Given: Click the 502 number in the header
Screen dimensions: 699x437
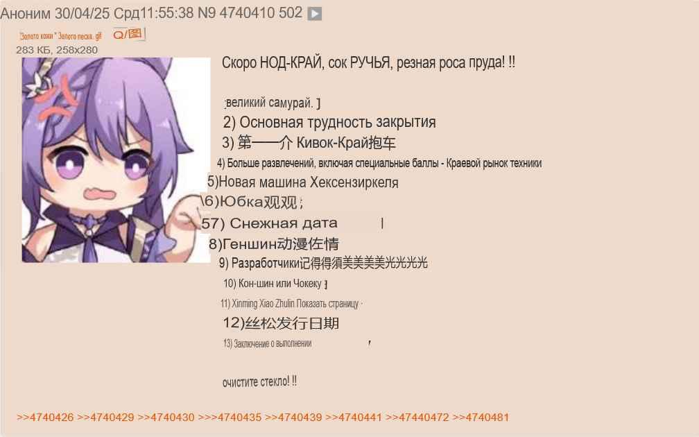Looking at the screenshot, I should pyautogui.click(x=291, y=13).
